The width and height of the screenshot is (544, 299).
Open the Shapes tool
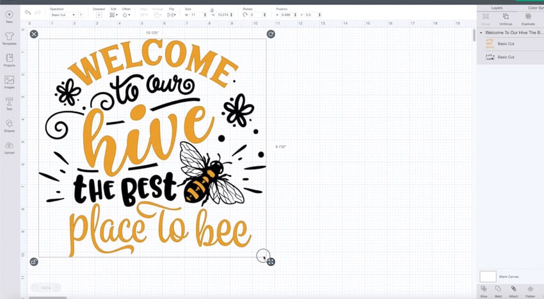click(9, 123)
